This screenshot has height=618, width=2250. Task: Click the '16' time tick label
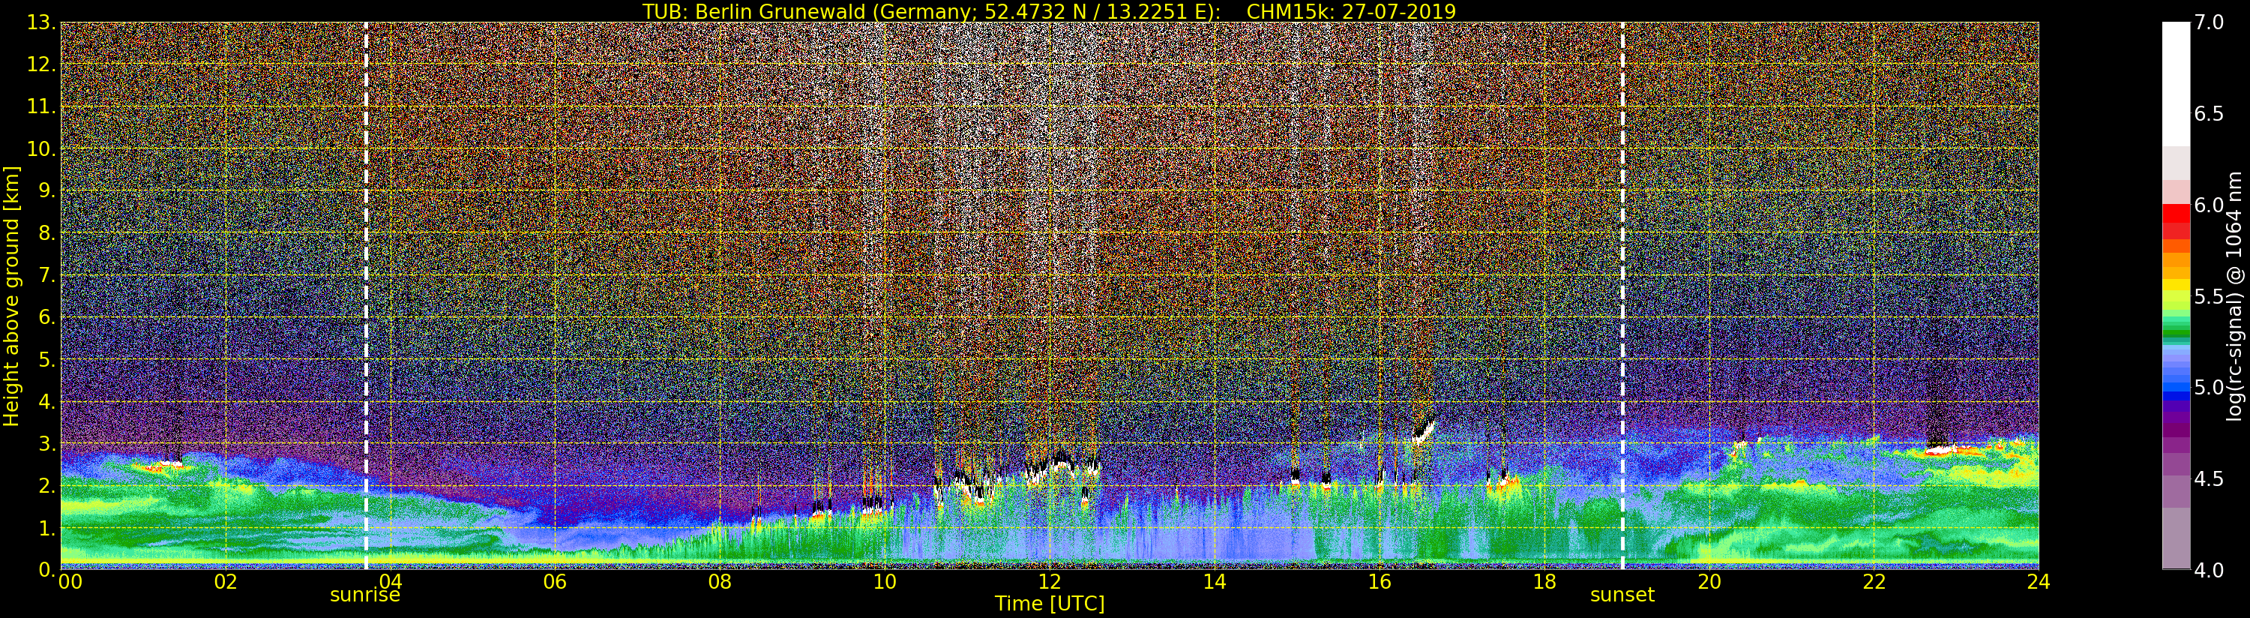pyautogui.click(x=1380, y=582)
